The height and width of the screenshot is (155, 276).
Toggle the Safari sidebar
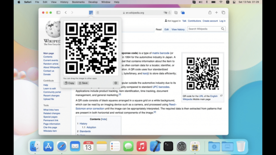[58, 13]
